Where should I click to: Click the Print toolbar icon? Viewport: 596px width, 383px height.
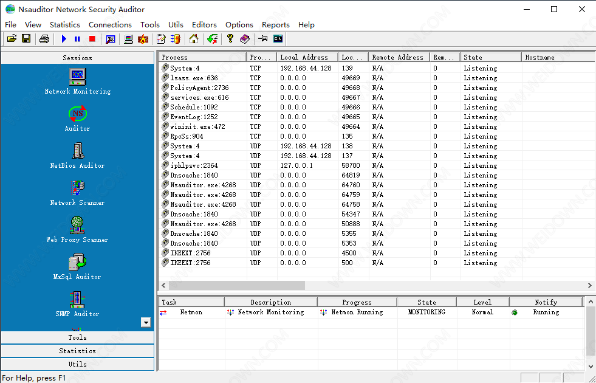(44, 39)
